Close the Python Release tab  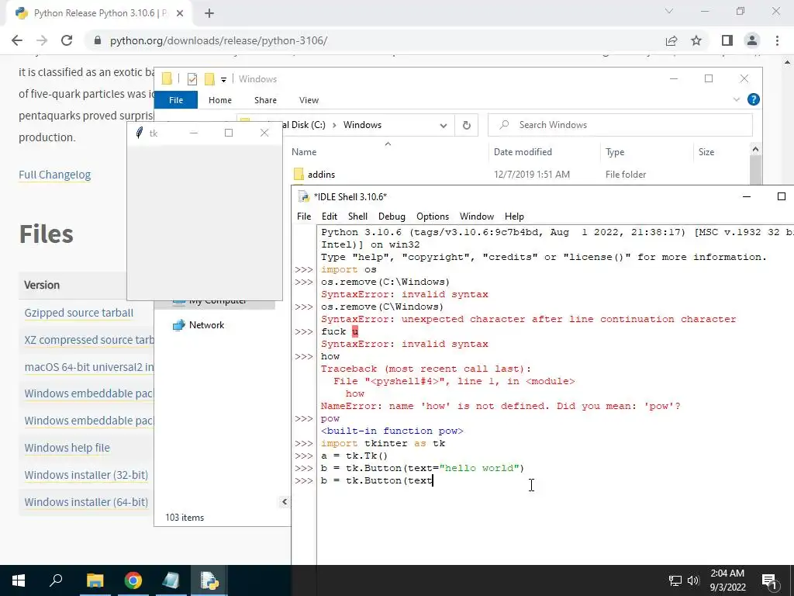(x=180, y=13)
